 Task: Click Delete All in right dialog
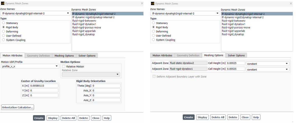(x=218, y=117)
